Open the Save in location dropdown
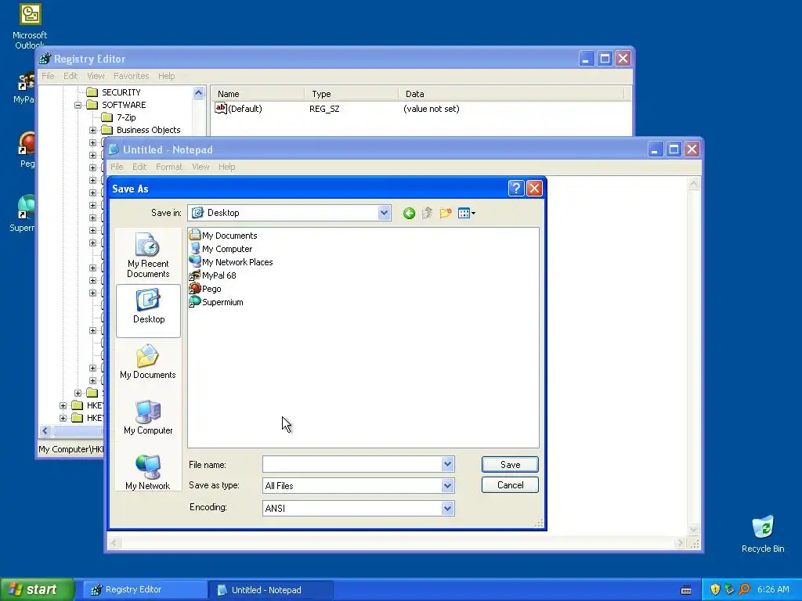Image resolution: width=802 pixels, height=601 pixels. 384,213
